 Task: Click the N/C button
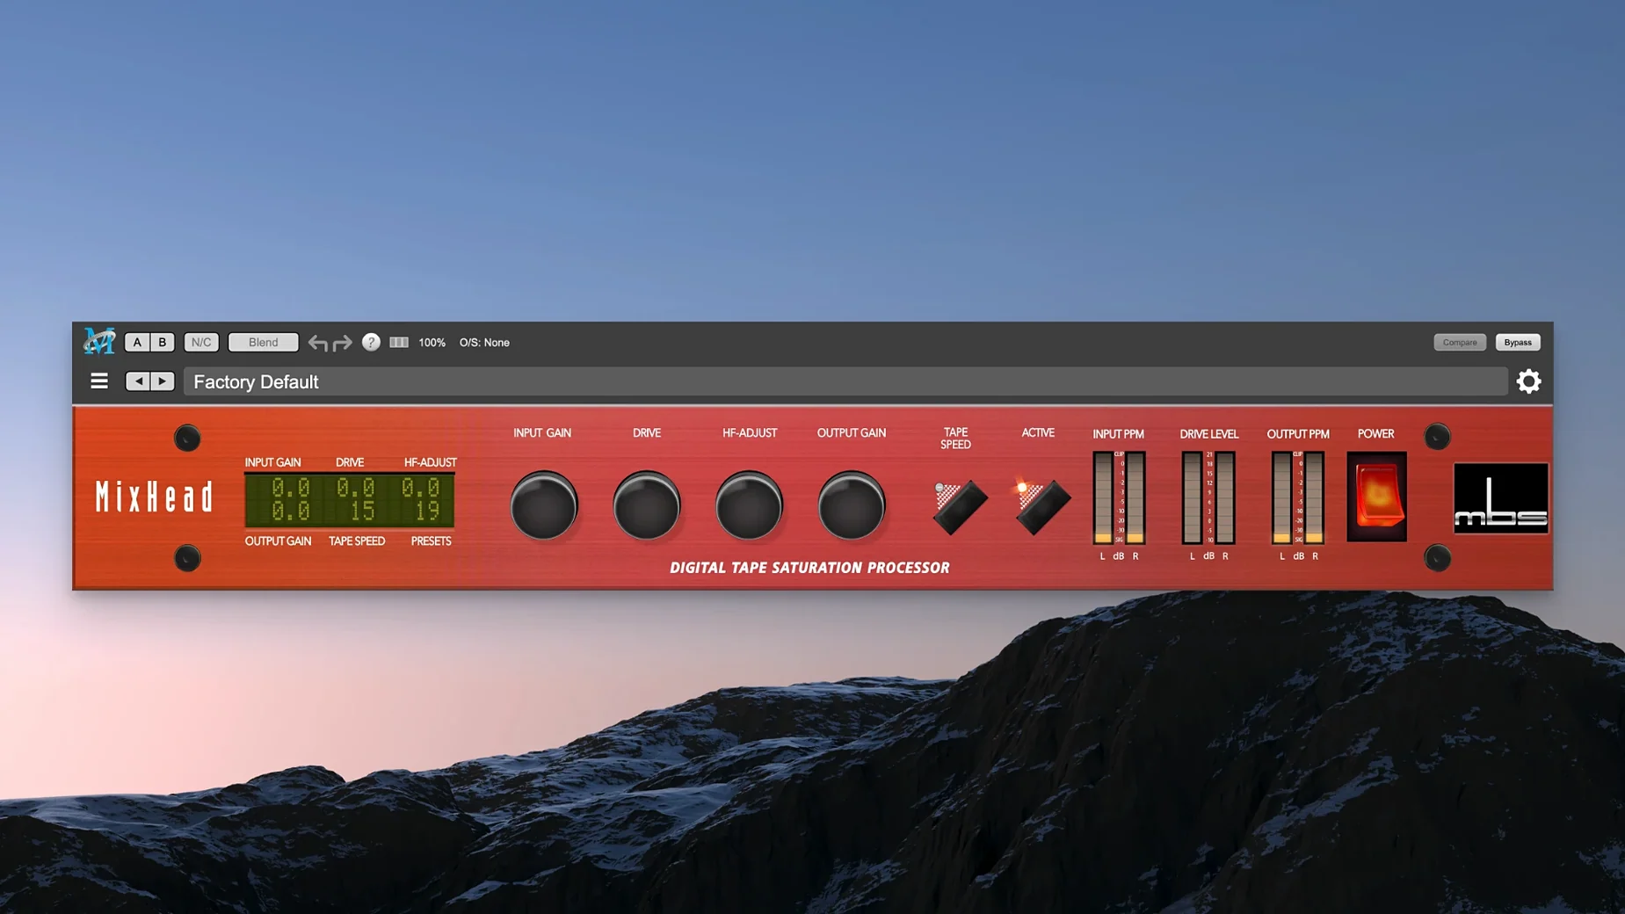201,342
